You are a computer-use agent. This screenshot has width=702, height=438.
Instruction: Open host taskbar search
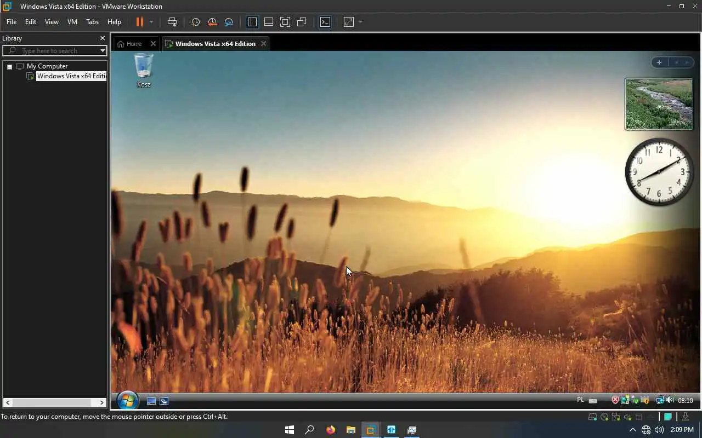pyautogui.click(x=310, y=430)
